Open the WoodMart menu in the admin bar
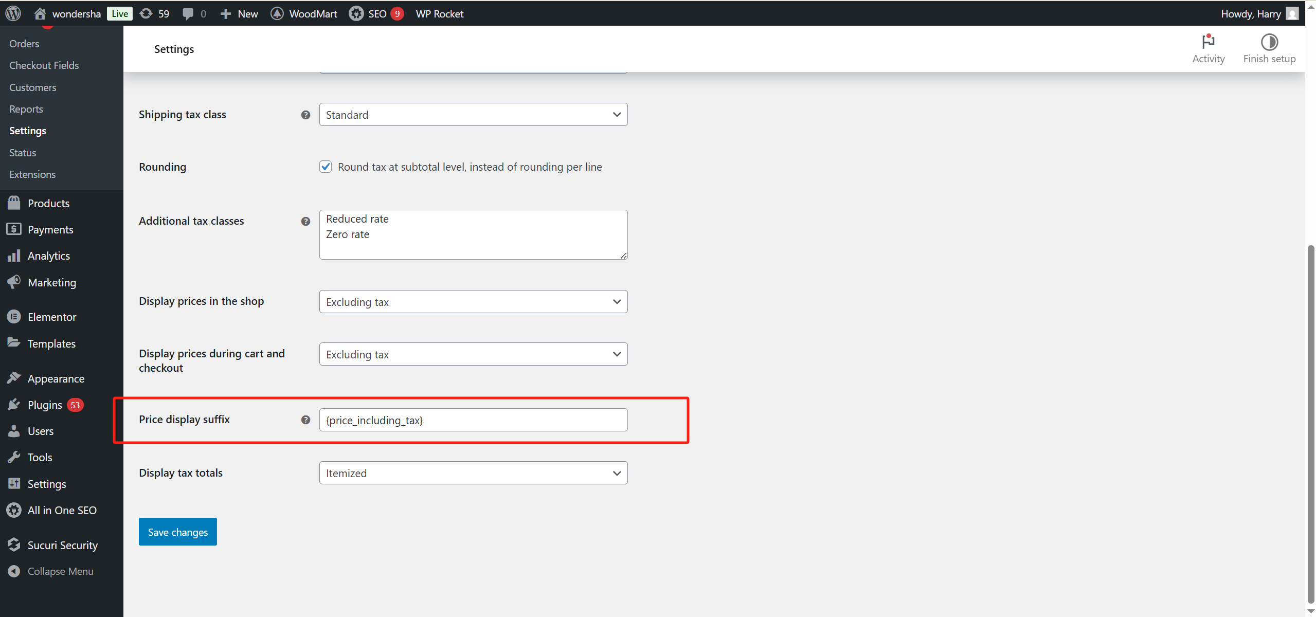This screenshot has width=1316, height=617. pyautogui.click(x=303, y=13)
